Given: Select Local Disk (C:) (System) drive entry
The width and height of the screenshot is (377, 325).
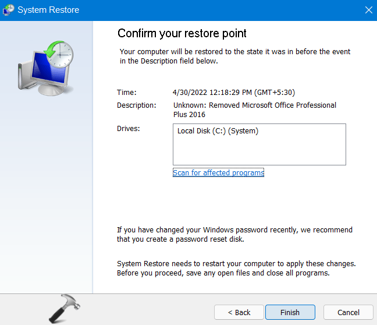Looking at the screenshot, I should pos(218,131).
